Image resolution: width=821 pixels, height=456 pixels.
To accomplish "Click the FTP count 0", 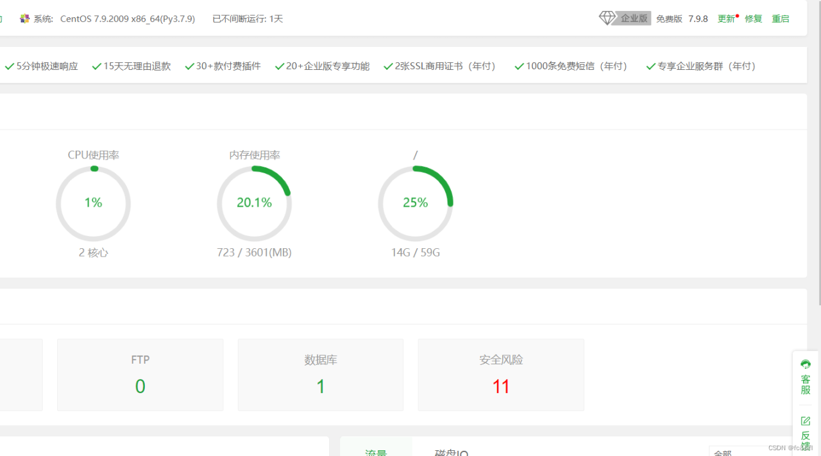I will (140, 386).
